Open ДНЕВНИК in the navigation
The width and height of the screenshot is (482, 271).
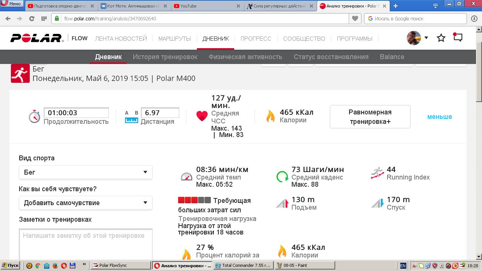point(216,38)
